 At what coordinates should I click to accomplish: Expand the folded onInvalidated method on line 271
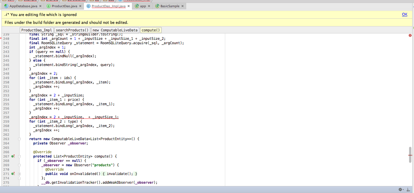(20, 174)
